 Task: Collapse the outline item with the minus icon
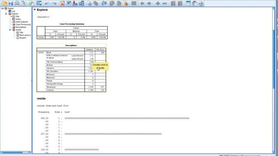click(x=165, y=3)
